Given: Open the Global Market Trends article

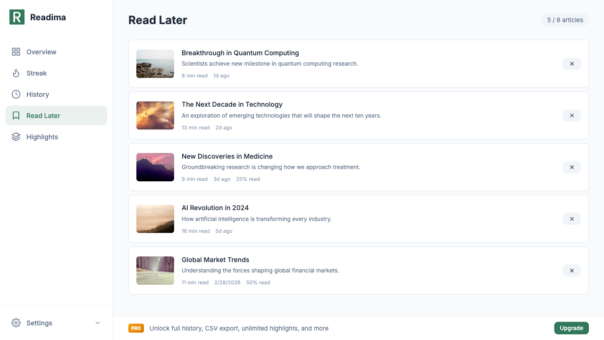Looking at the screenshot, I should point(215,259).
